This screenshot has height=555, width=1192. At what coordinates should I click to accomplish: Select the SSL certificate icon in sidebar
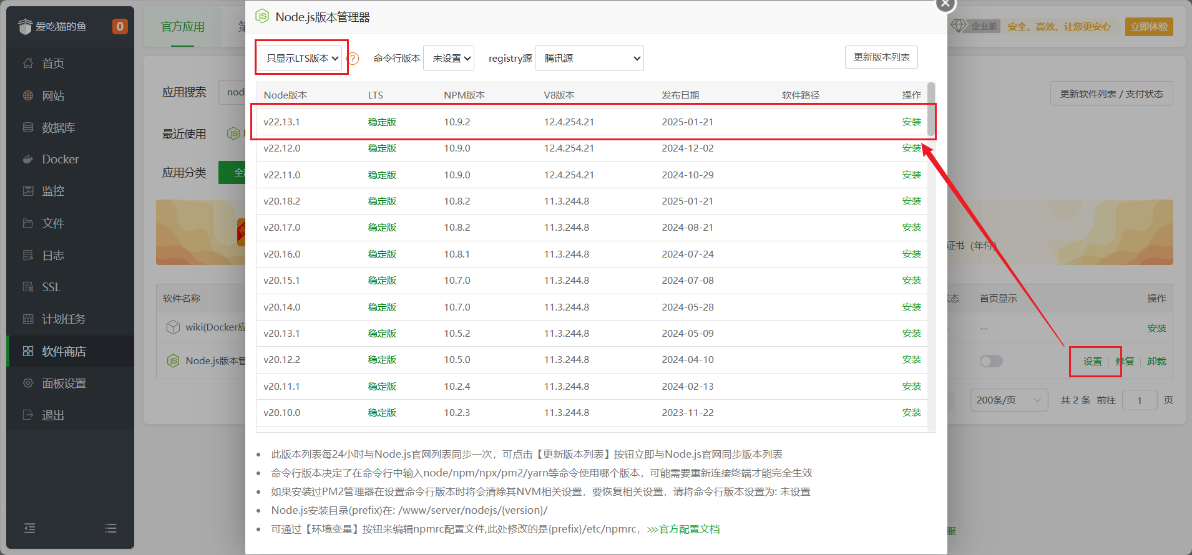pos(28,287)
